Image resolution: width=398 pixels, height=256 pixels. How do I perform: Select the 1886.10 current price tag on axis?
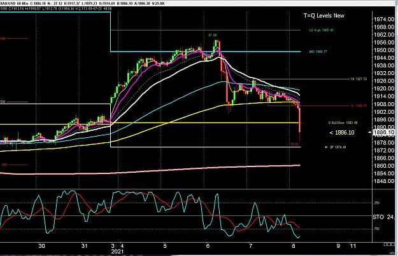point(384,132)
